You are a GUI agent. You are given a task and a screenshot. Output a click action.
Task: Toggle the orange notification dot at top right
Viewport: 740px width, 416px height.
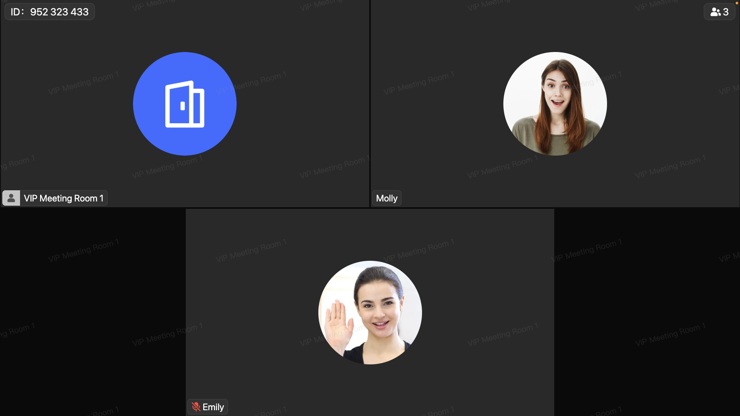(x=737, y=3)
